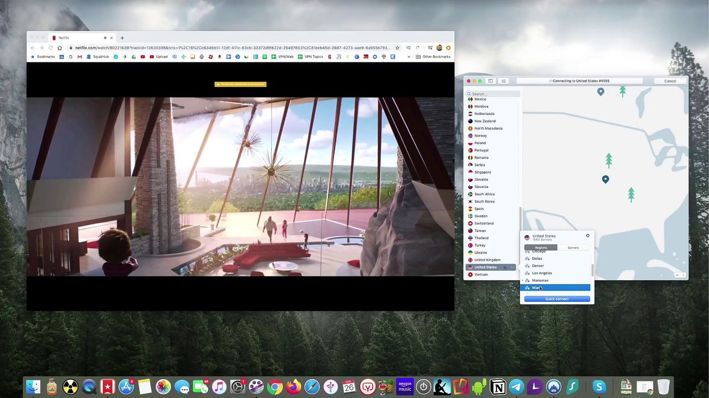Click the dark map pin in center
Screen dimensions: 709x398
pyautogui.click(x=605, y=179)
